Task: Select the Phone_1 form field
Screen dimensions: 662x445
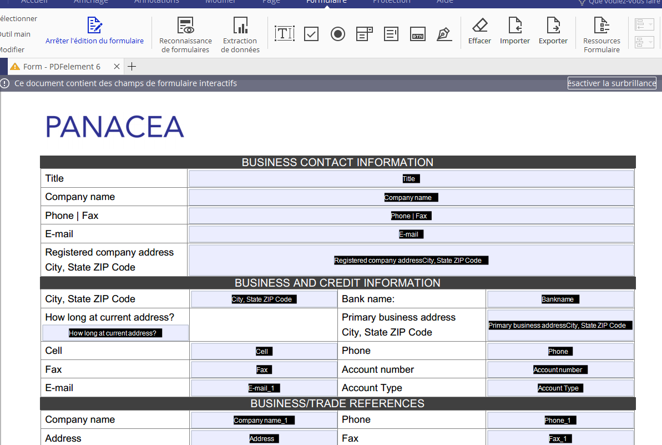Action: tap(560, 419)
